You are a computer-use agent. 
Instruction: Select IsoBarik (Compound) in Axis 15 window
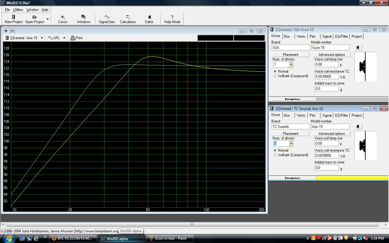click(x=275, y=155)
